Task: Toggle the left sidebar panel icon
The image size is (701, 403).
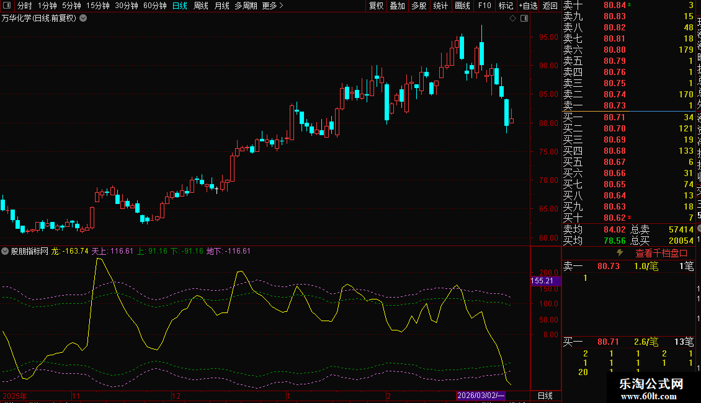Action: click(x=7, y=6)
